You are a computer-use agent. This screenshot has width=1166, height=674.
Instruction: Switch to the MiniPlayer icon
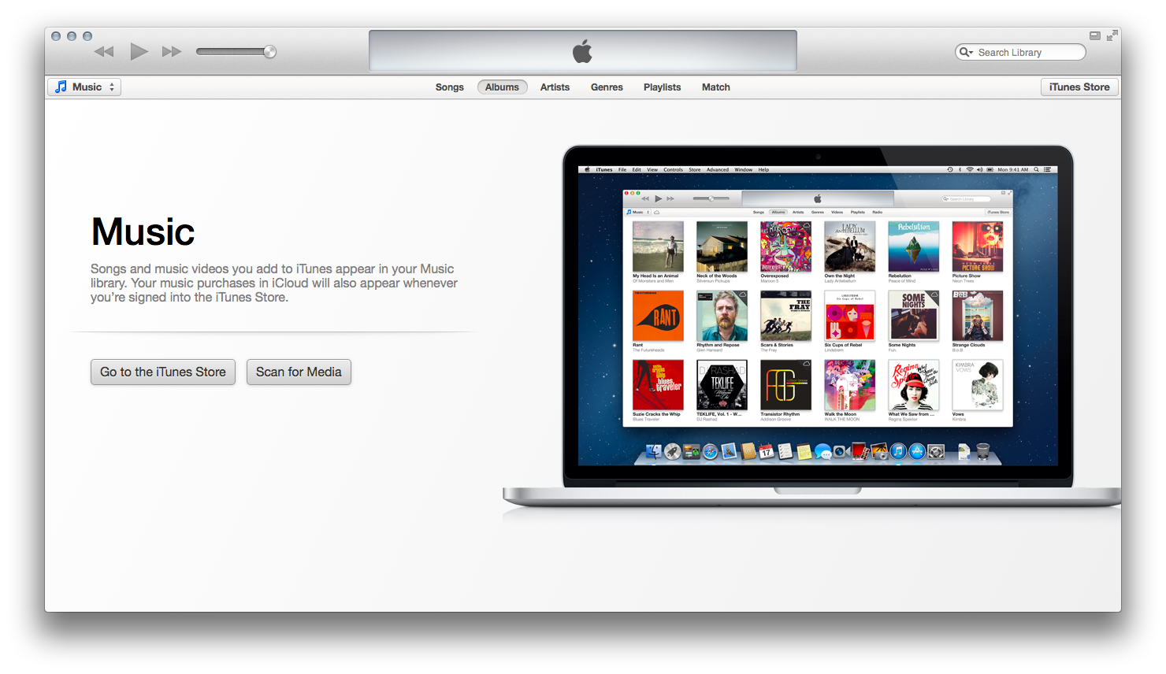(1095, 35)
